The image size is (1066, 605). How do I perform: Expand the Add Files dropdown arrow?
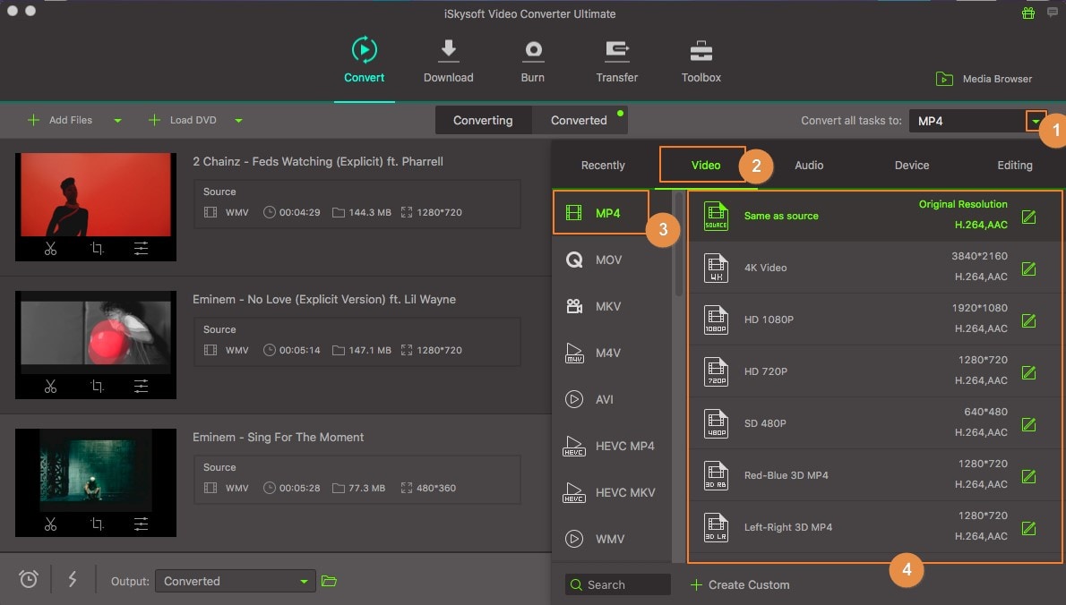[x=117, y=121]
